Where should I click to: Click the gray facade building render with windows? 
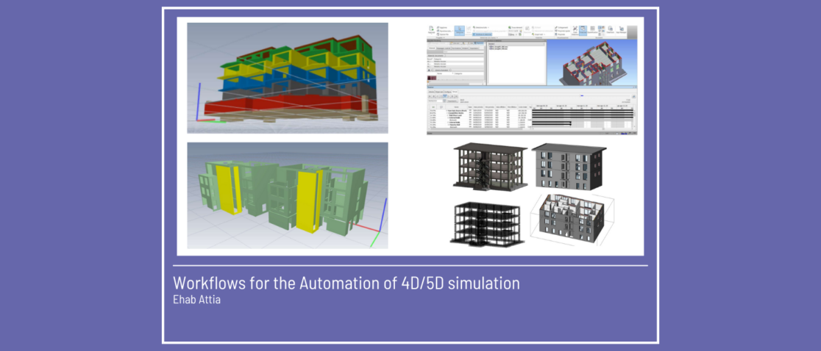tap(568, 166)
